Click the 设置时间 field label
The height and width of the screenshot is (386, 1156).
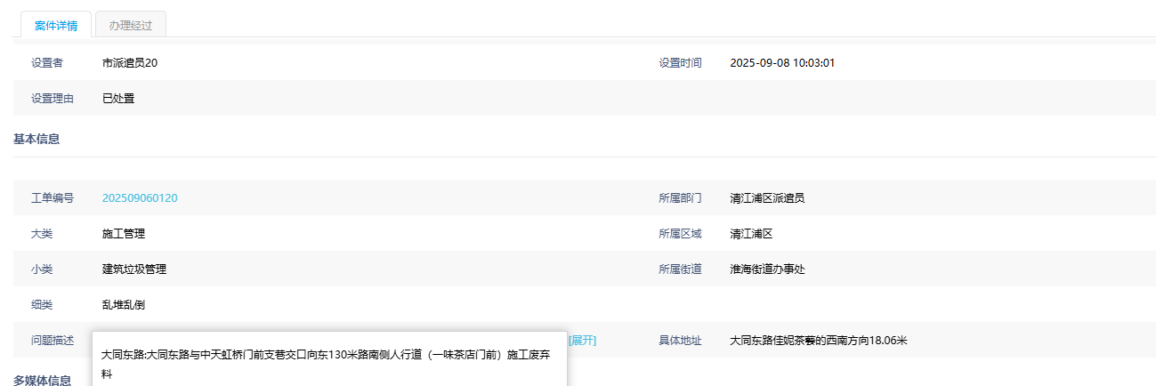coord(680,63)
